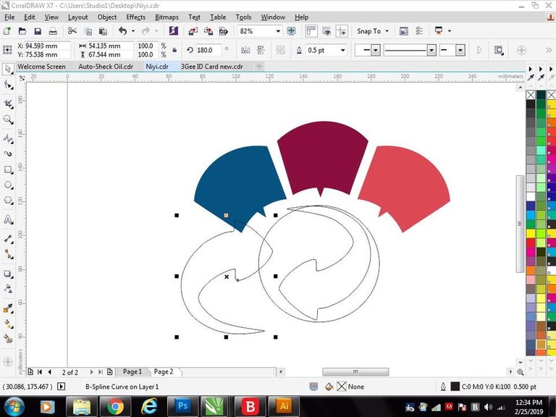Switch to Auto-Sheck Oil.cdr tab
This screenshot has width=556, height=417.
point(106,67)
